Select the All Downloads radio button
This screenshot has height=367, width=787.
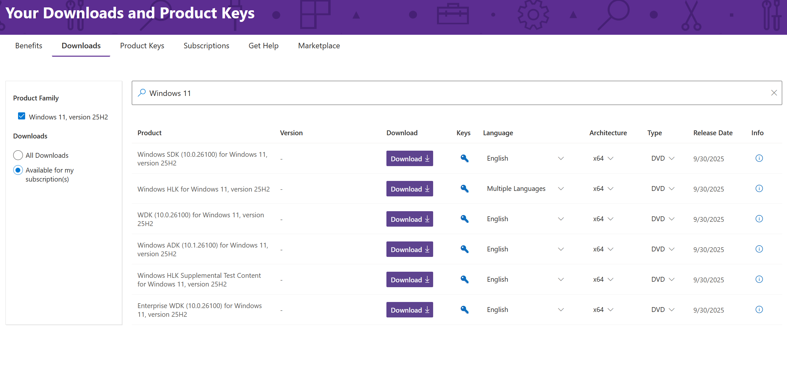[x=18, y=155]
